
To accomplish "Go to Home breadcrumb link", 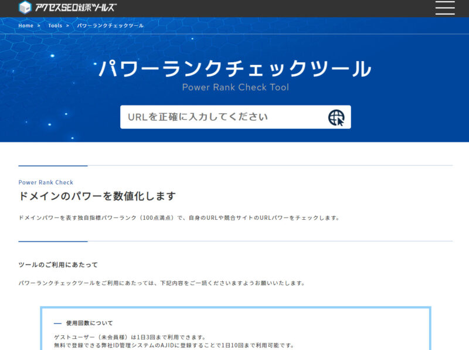I will click(x=26, y=26).
